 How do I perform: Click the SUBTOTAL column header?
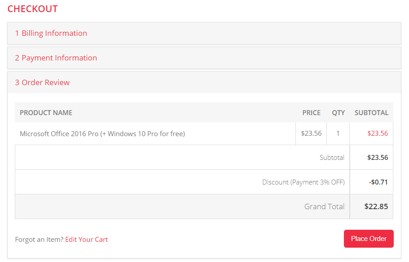click(x=371, y=113)
